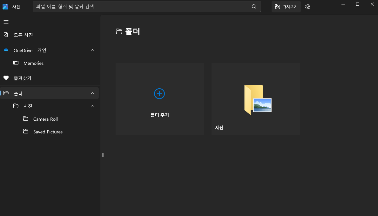Click the import (가져오기) button
The image size is (378, 216).
(286, 7)
